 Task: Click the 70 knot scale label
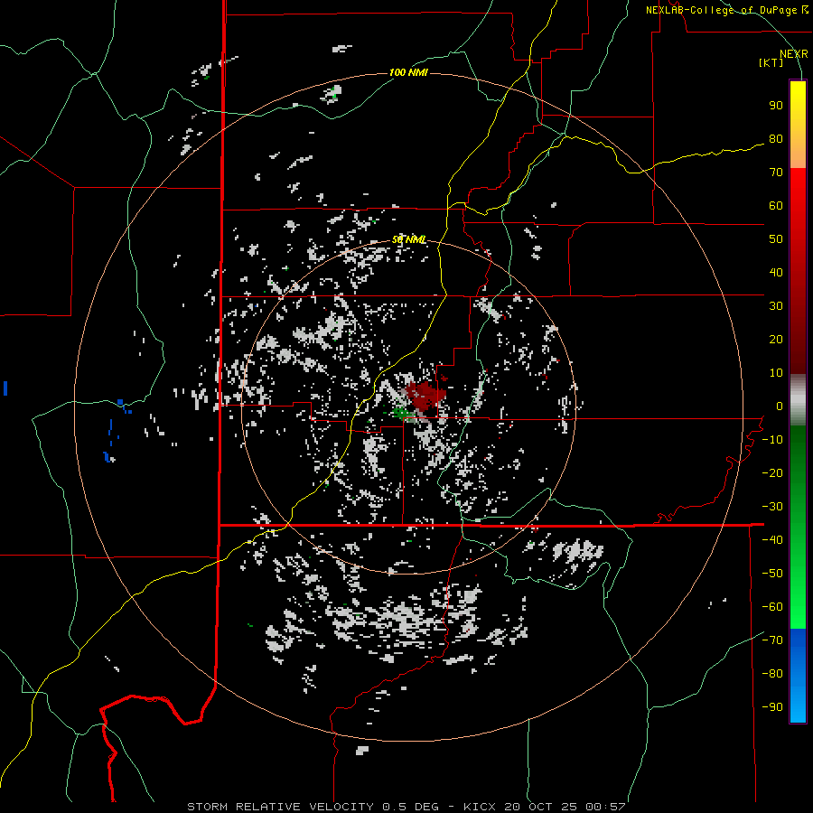776,173
